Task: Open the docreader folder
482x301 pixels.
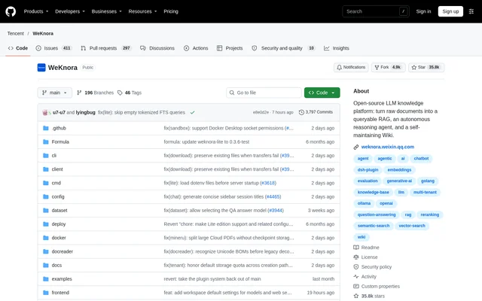Action: pyautogui.click(x=62, y=251)
